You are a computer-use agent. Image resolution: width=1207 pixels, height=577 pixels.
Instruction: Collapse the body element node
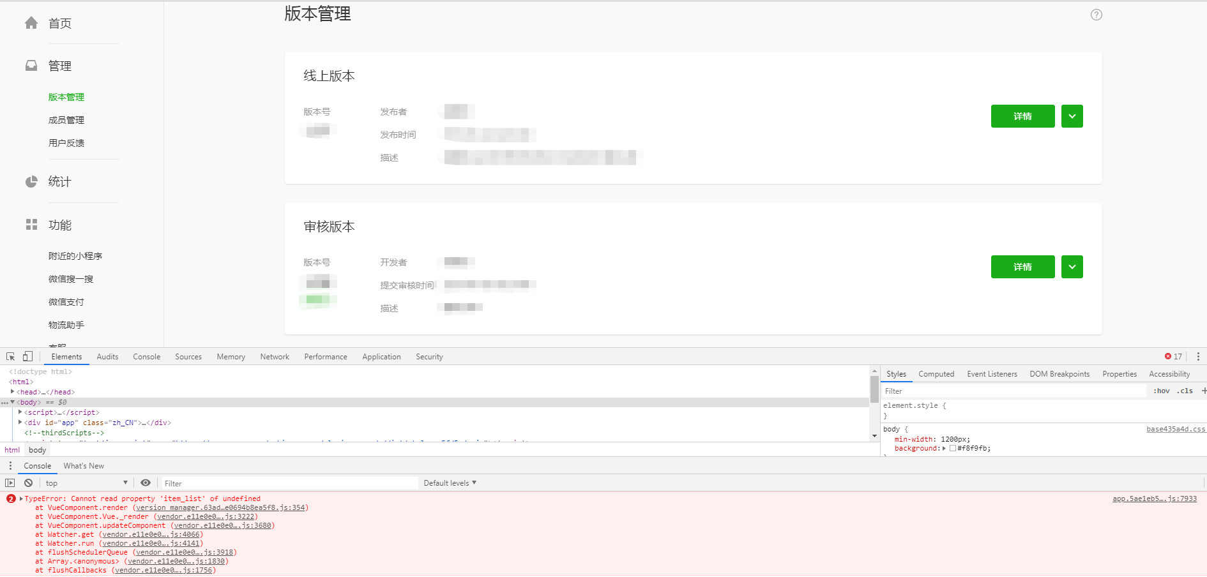[x=12, y=402]
